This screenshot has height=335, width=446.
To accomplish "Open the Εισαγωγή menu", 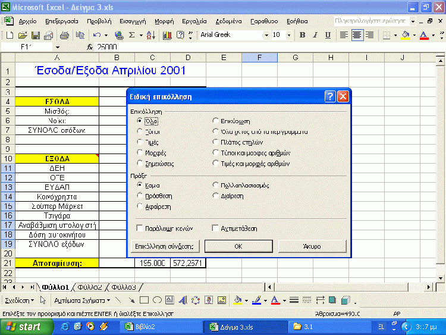I will click(x=133, y=21).
